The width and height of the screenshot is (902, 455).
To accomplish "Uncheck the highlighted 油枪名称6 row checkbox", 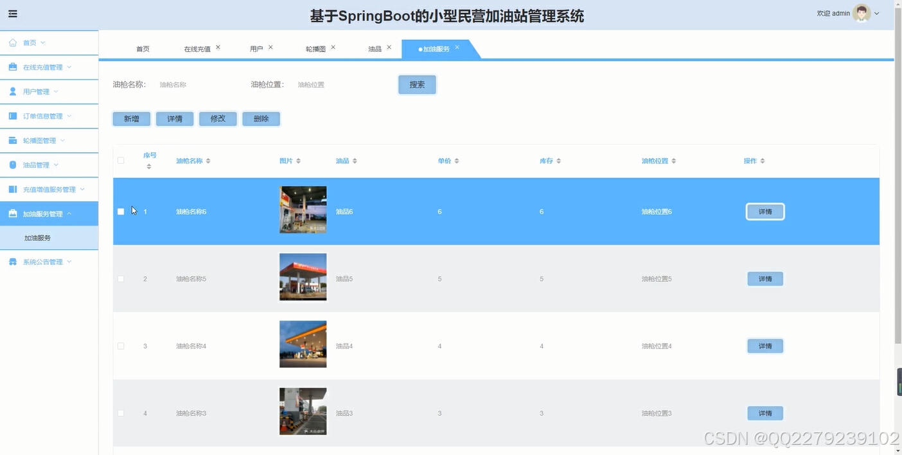I will tap(120, 211).
